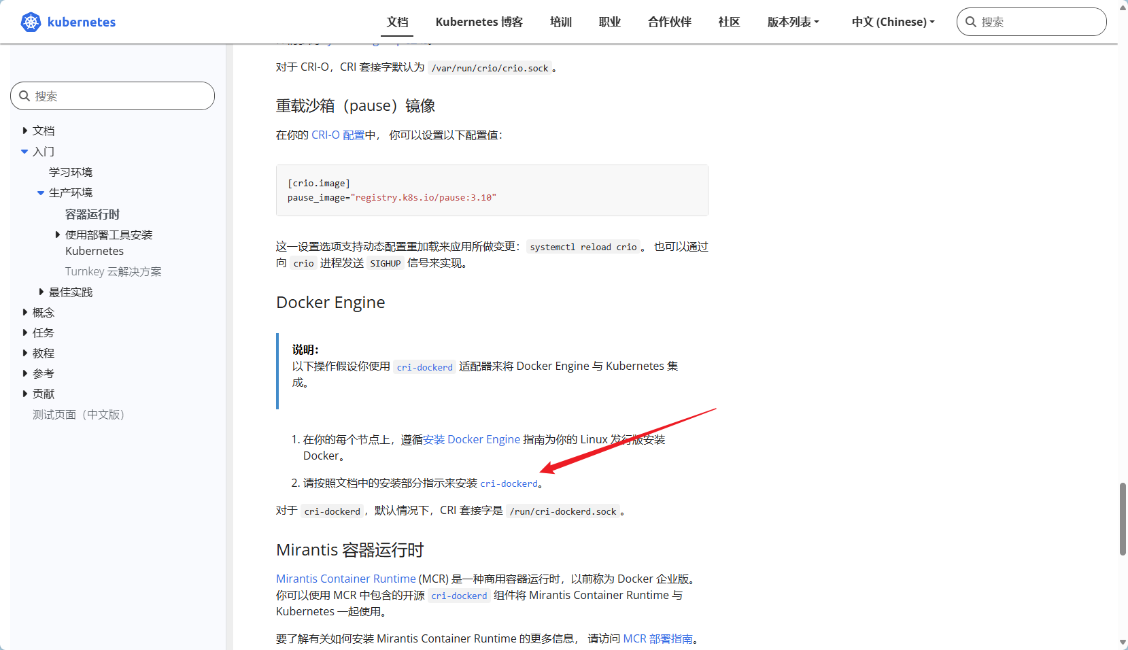Expand the 最佳实践 tree arrow
Screen dimensions: 1128x650
click(x=41, y=292)
